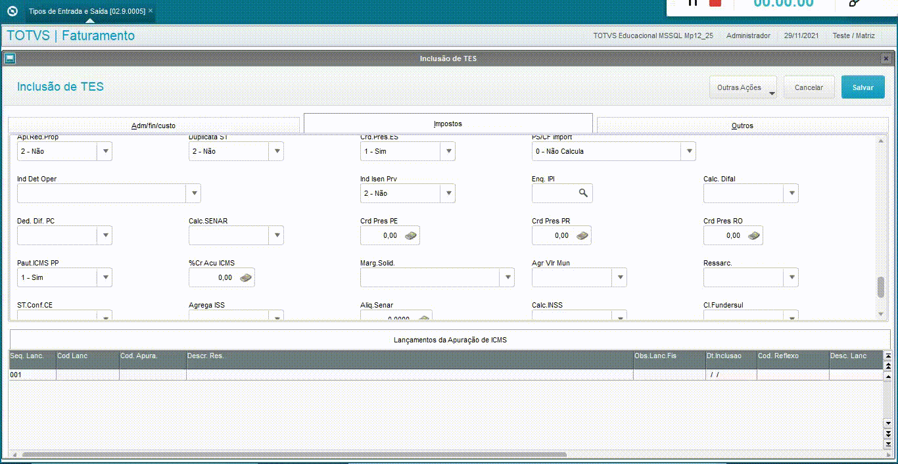Click the grid horizontal scrollbar thumb

pos(295,454)
